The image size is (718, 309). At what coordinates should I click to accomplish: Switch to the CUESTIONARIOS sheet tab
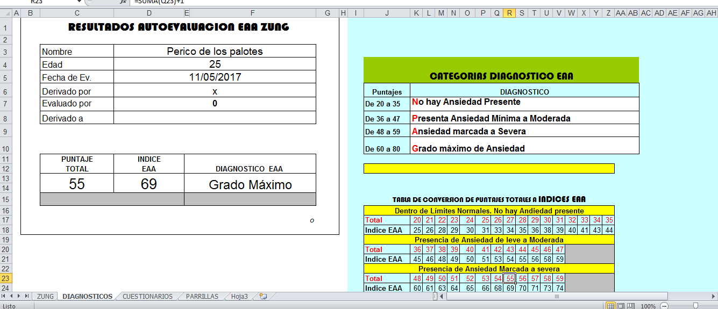pos(147,296)
